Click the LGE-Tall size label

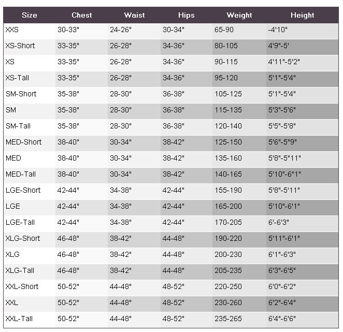(20, 222)
